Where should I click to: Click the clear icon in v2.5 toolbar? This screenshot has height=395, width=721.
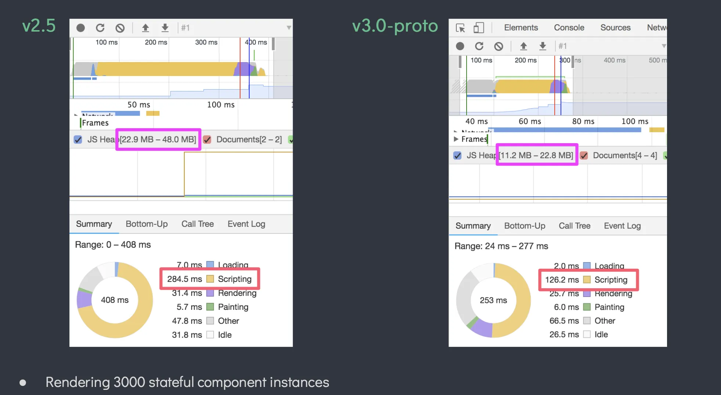(120, 28)
